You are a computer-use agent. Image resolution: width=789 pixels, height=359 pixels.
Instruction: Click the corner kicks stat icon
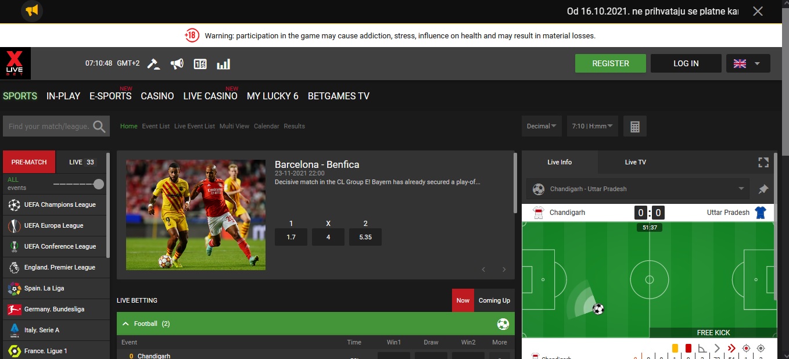pyautogui.click(x=702, y=349)
